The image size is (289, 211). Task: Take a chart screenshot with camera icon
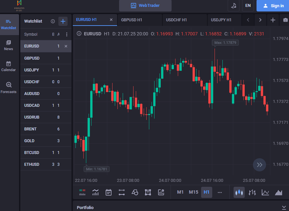click(285, 20)
